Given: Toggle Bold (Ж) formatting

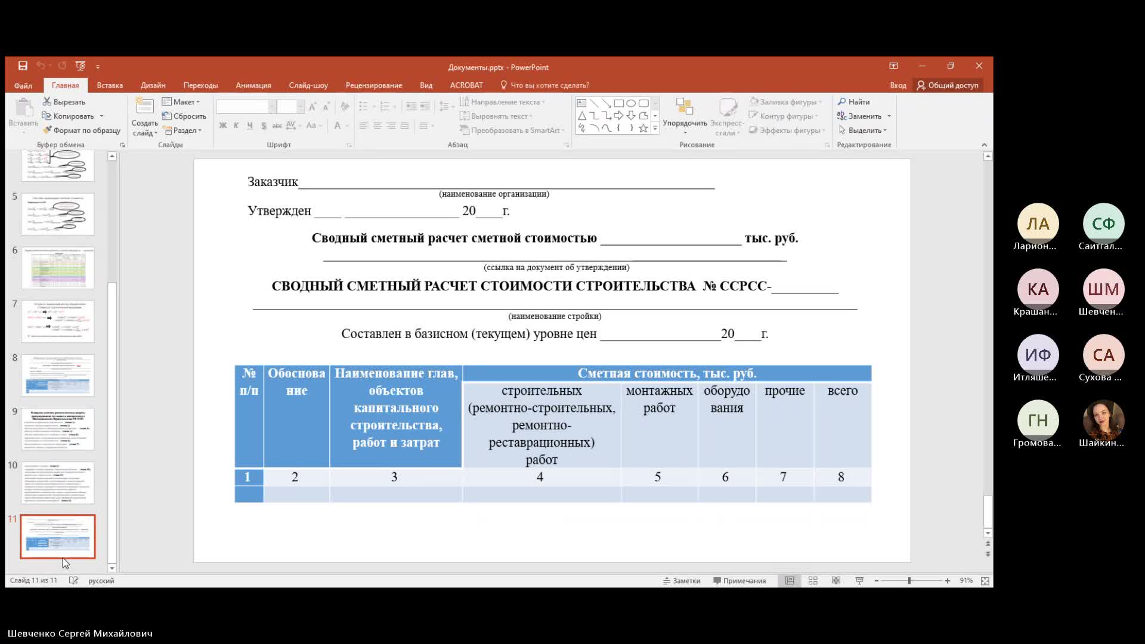Looking at the screenshot, I should click(x=223, y=126).
